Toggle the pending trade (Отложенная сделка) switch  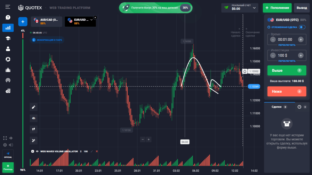[x=302, y=27]
